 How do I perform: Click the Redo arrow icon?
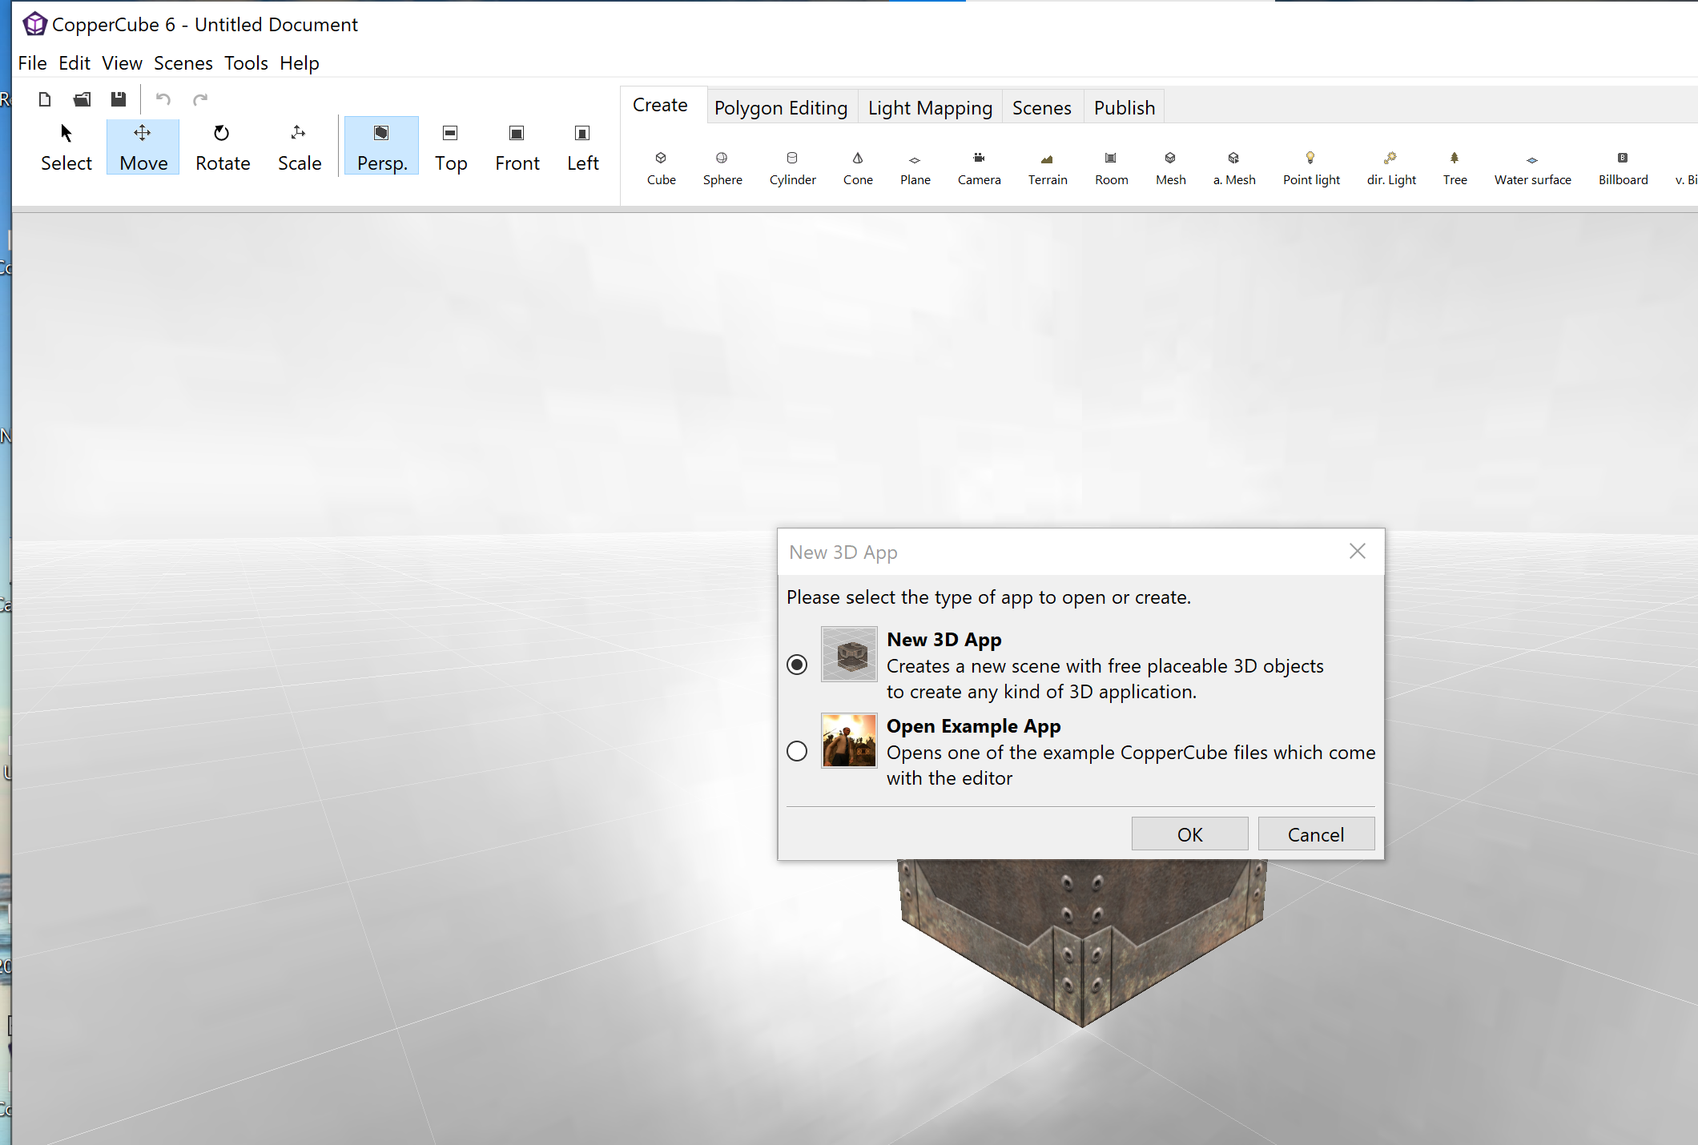[x=200, y=99]
